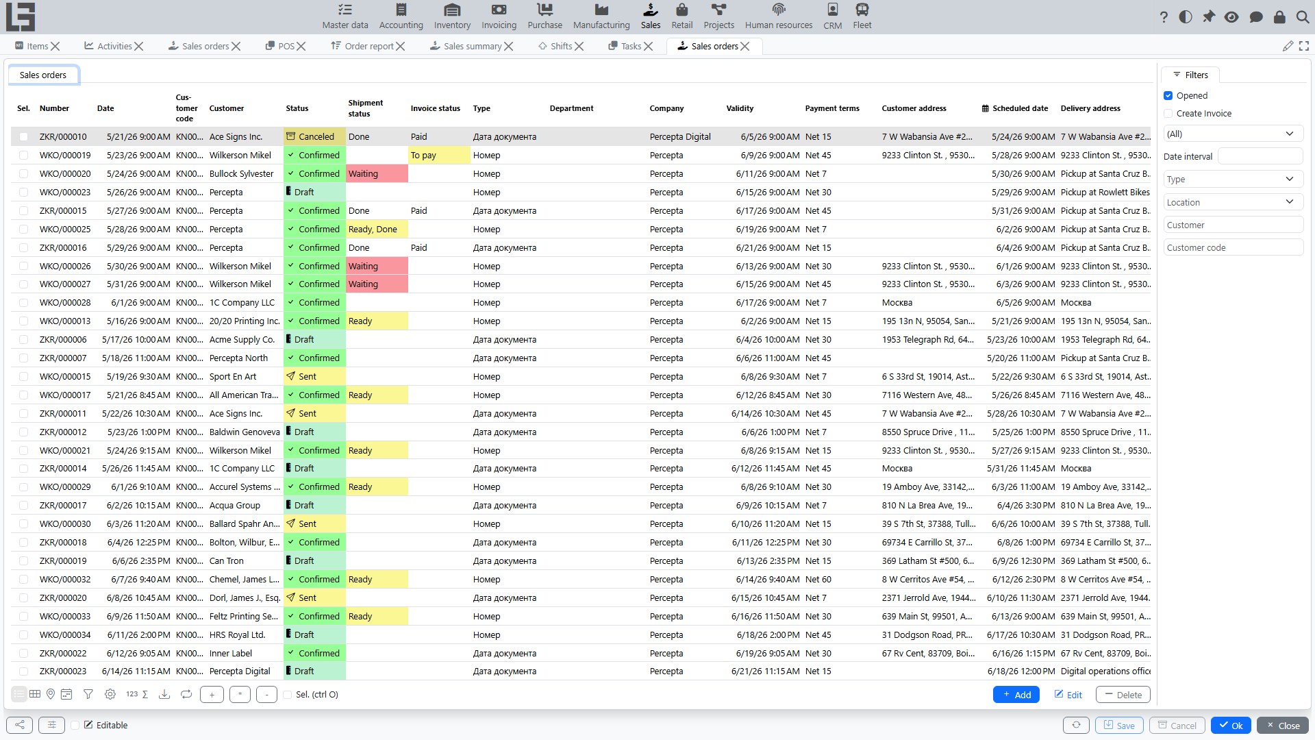The image size is (1315, 740).
Task: Click the Customer filter input field
Action: point(1233,225)
